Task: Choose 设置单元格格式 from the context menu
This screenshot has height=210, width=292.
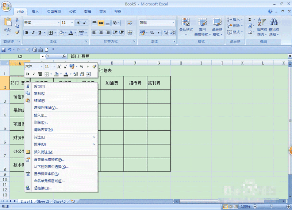Action: coord(49,160)
